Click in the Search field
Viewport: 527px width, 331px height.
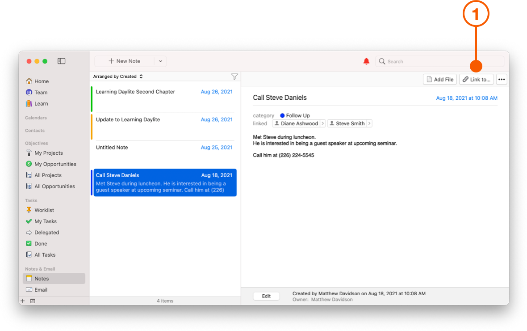click(439, 61)
